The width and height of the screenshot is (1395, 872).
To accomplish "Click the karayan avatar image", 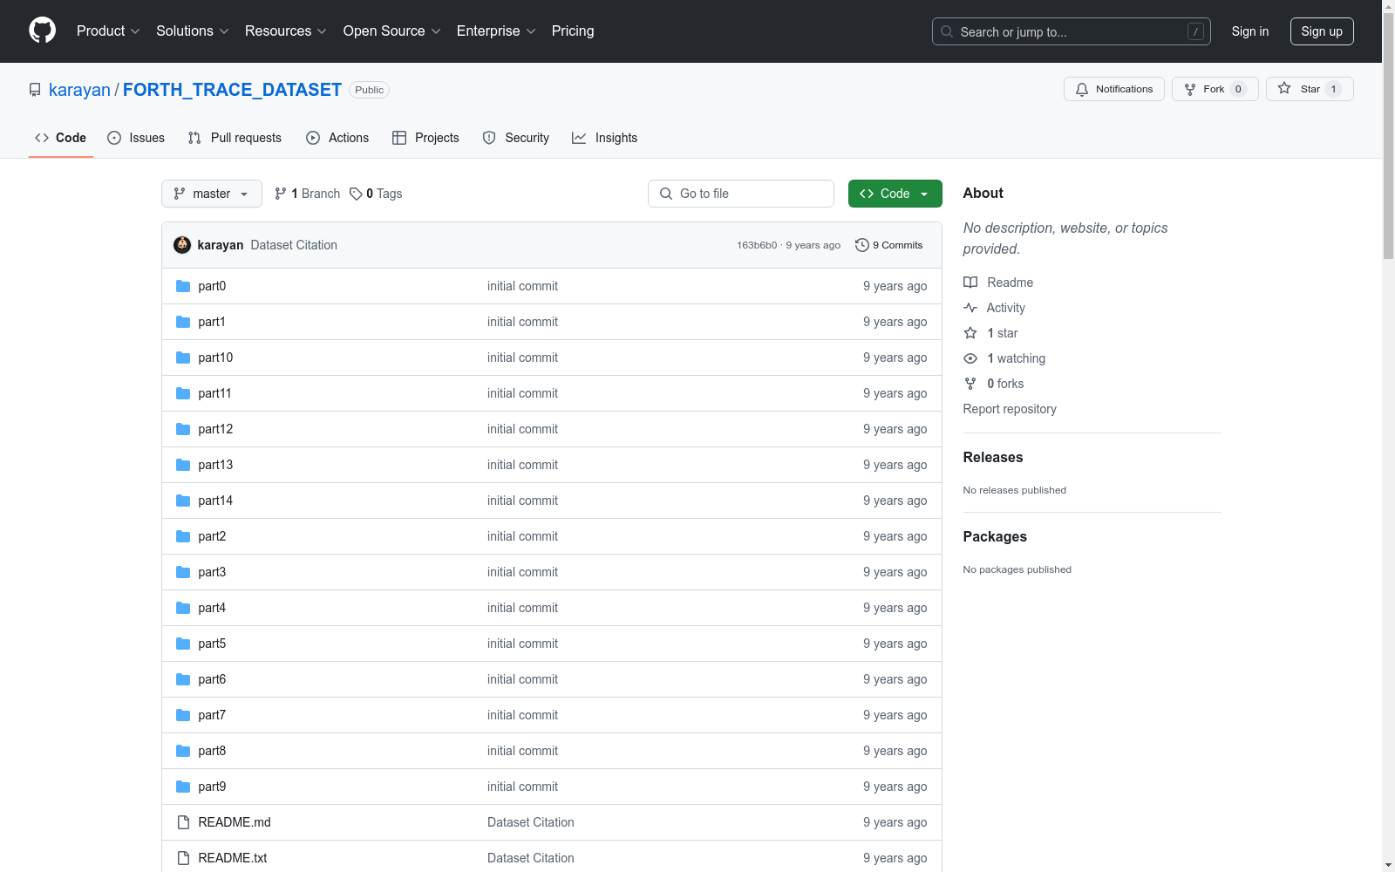I will click(182, 245).
